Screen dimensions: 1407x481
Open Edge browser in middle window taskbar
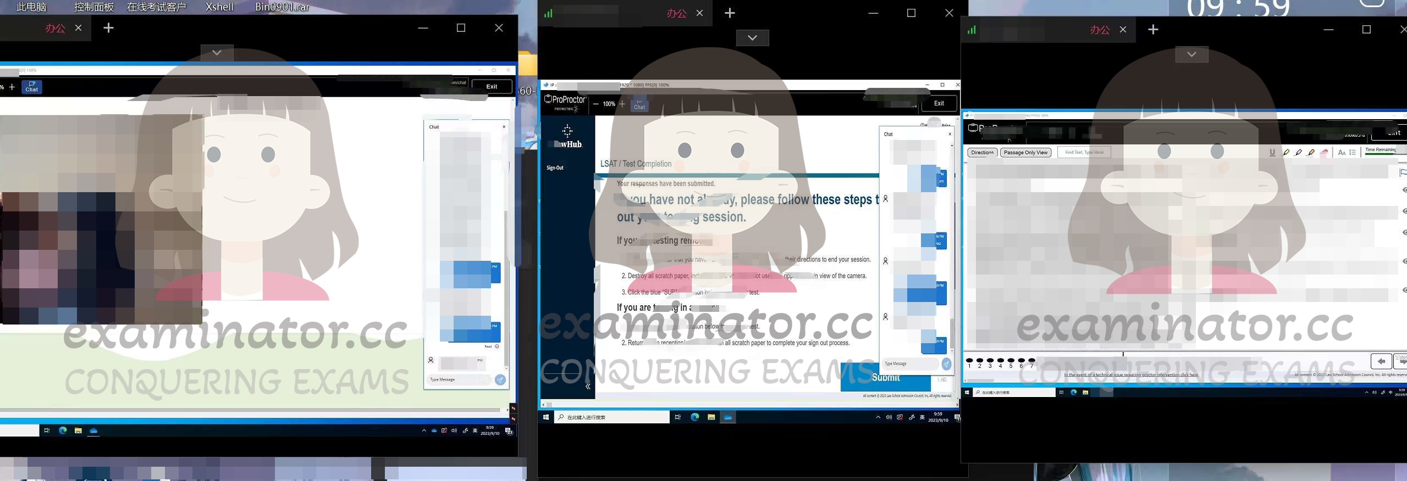pyautogui.click(x=695, y=417)
